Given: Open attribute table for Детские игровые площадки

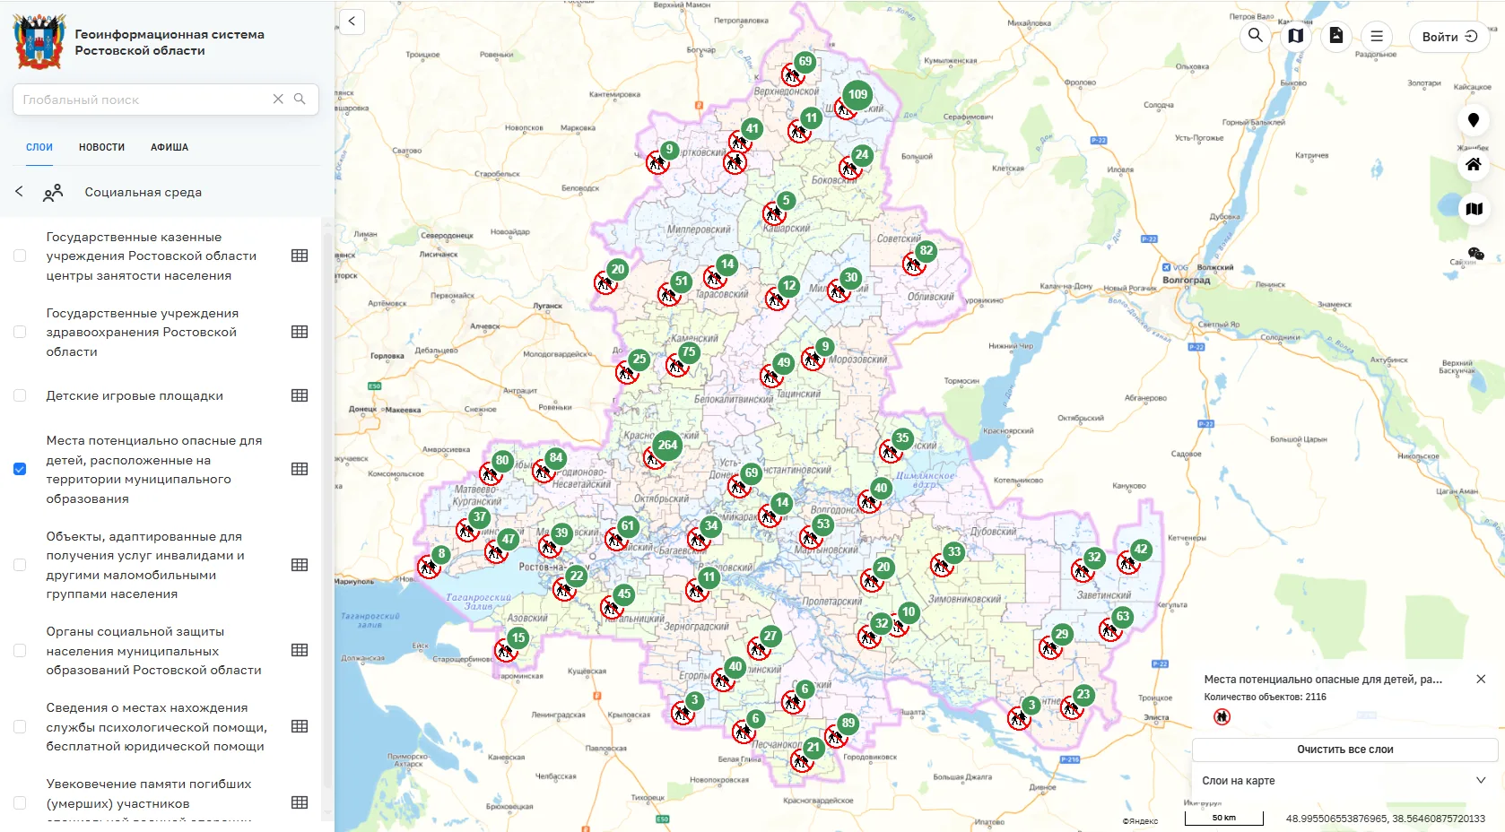Looking at the screenshot, I should (x=300, y=395).
